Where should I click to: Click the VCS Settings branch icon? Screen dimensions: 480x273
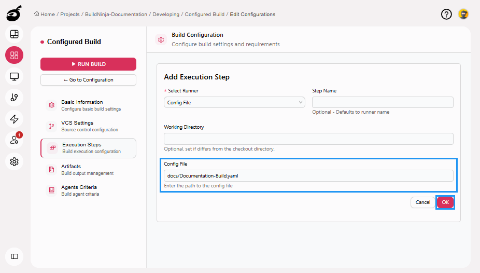coord(51,126)
